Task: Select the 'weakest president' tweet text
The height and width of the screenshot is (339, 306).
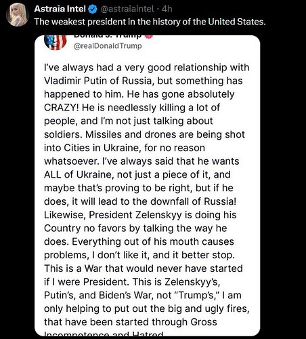Action: tap(150, 22)
